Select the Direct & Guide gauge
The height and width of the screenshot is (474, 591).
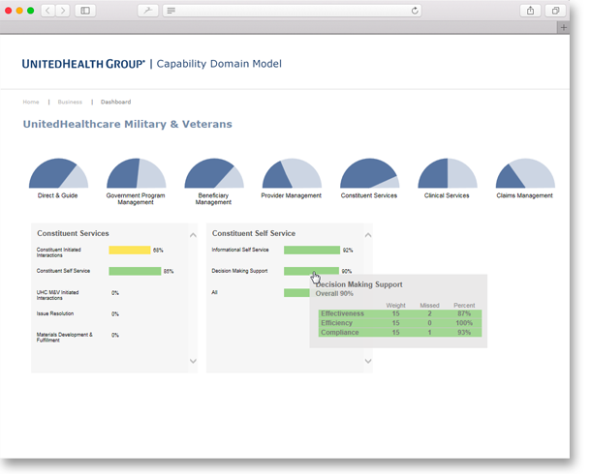[58, 173]
